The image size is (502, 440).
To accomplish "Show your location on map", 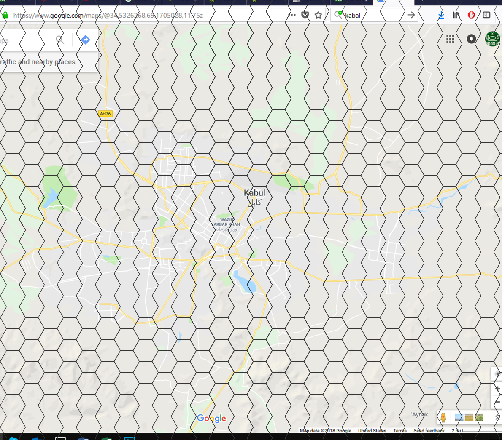I will [x=497, y=373].
